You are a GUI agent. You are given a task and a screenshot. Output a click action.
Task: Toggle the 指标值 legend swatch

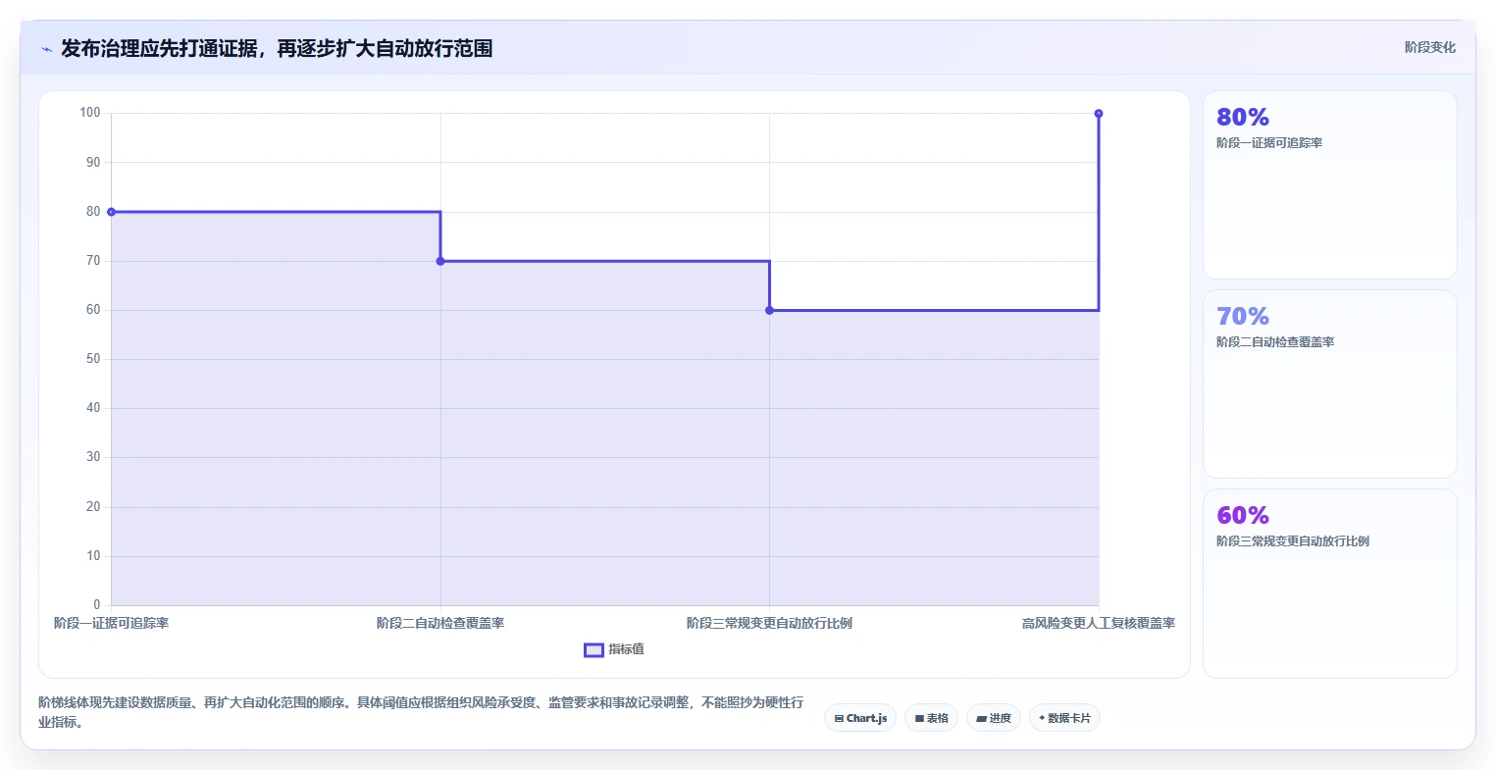pos(593,649)
